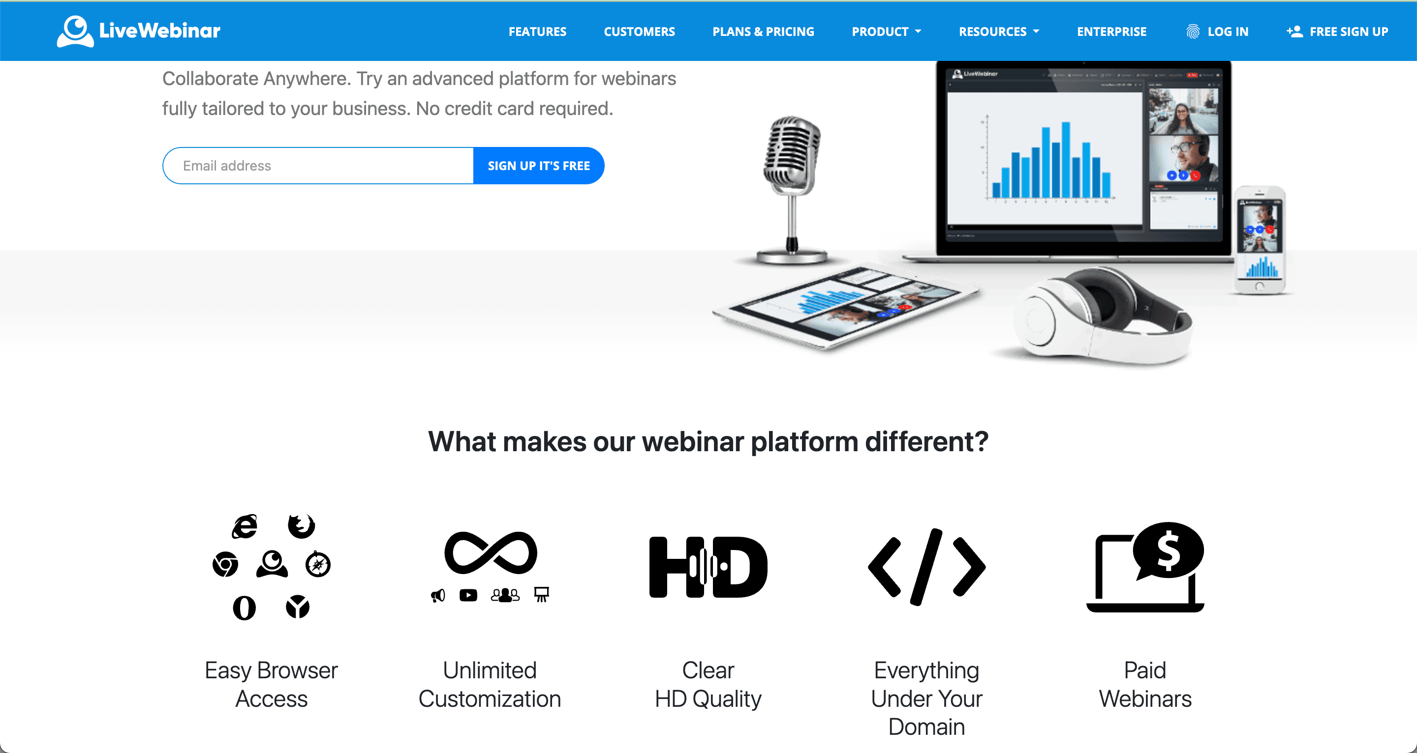Click the email address input field
Image resolution: width=1417 pixels, height=753 pixels.
click(x=318, y=165)
